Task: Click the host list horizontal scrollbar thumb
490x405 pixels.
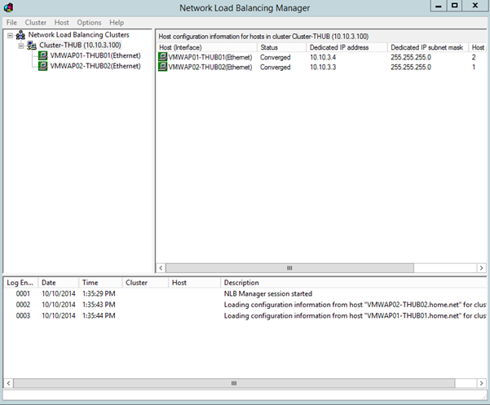Action: pos(289,268)
